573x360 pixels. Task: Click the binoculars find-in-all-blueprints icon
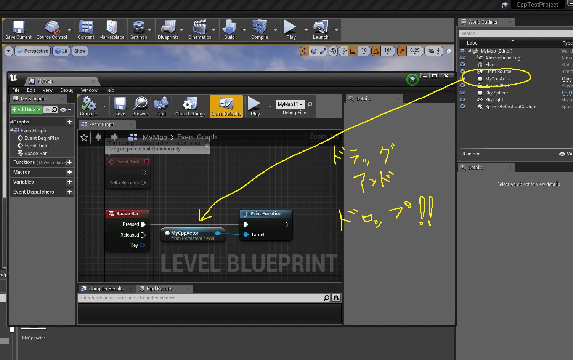pyautogui.click(x=336, y=298)
